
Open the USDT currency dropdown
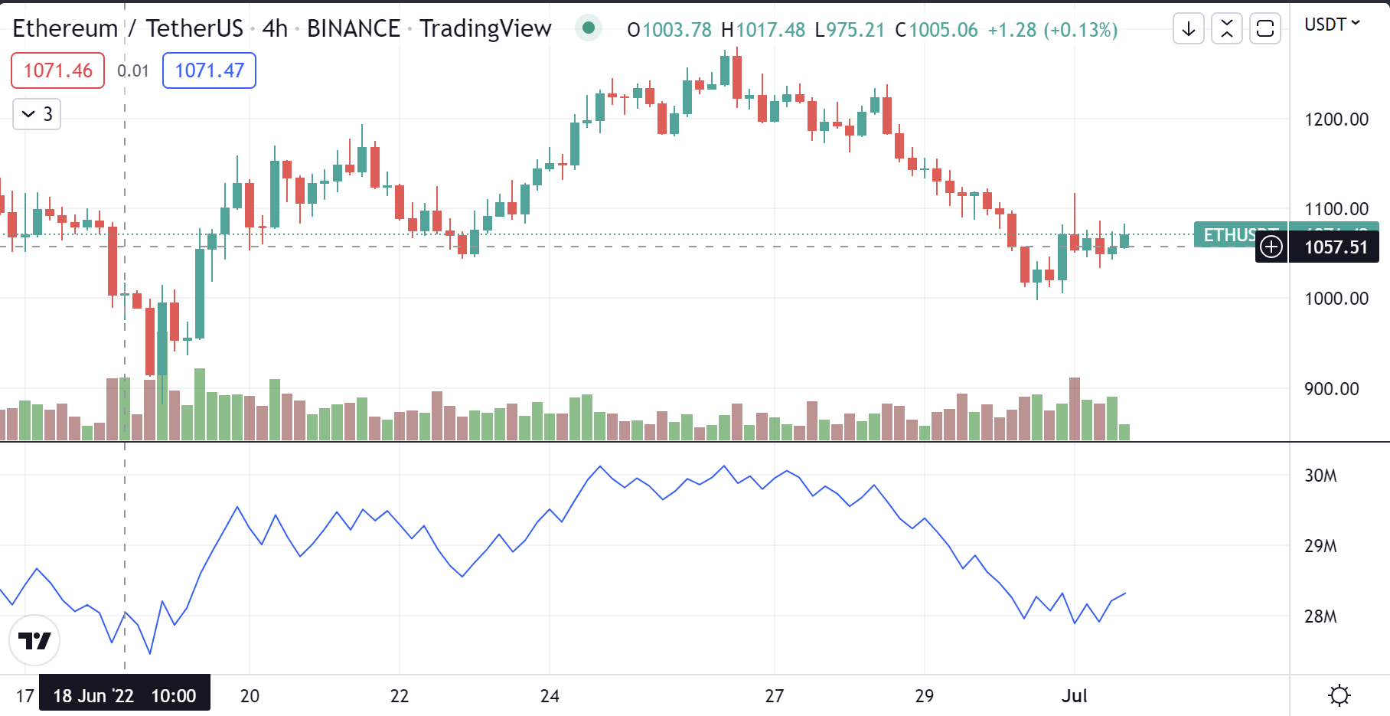tap(1332, 25)
